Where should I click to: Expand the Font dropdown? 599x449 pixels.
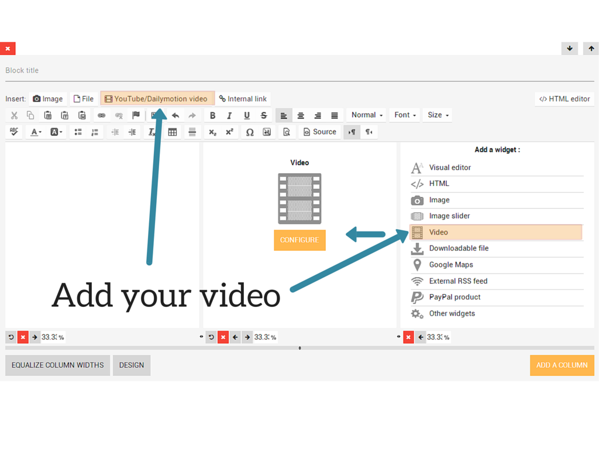pos(405,115)
